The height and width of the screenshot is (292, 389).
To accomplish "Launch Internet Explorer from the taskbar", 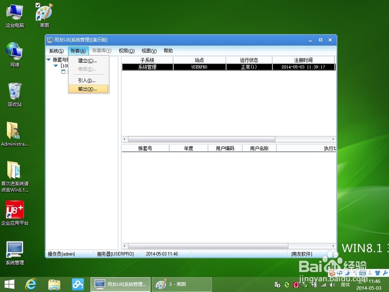I will (x=31, y=285).
